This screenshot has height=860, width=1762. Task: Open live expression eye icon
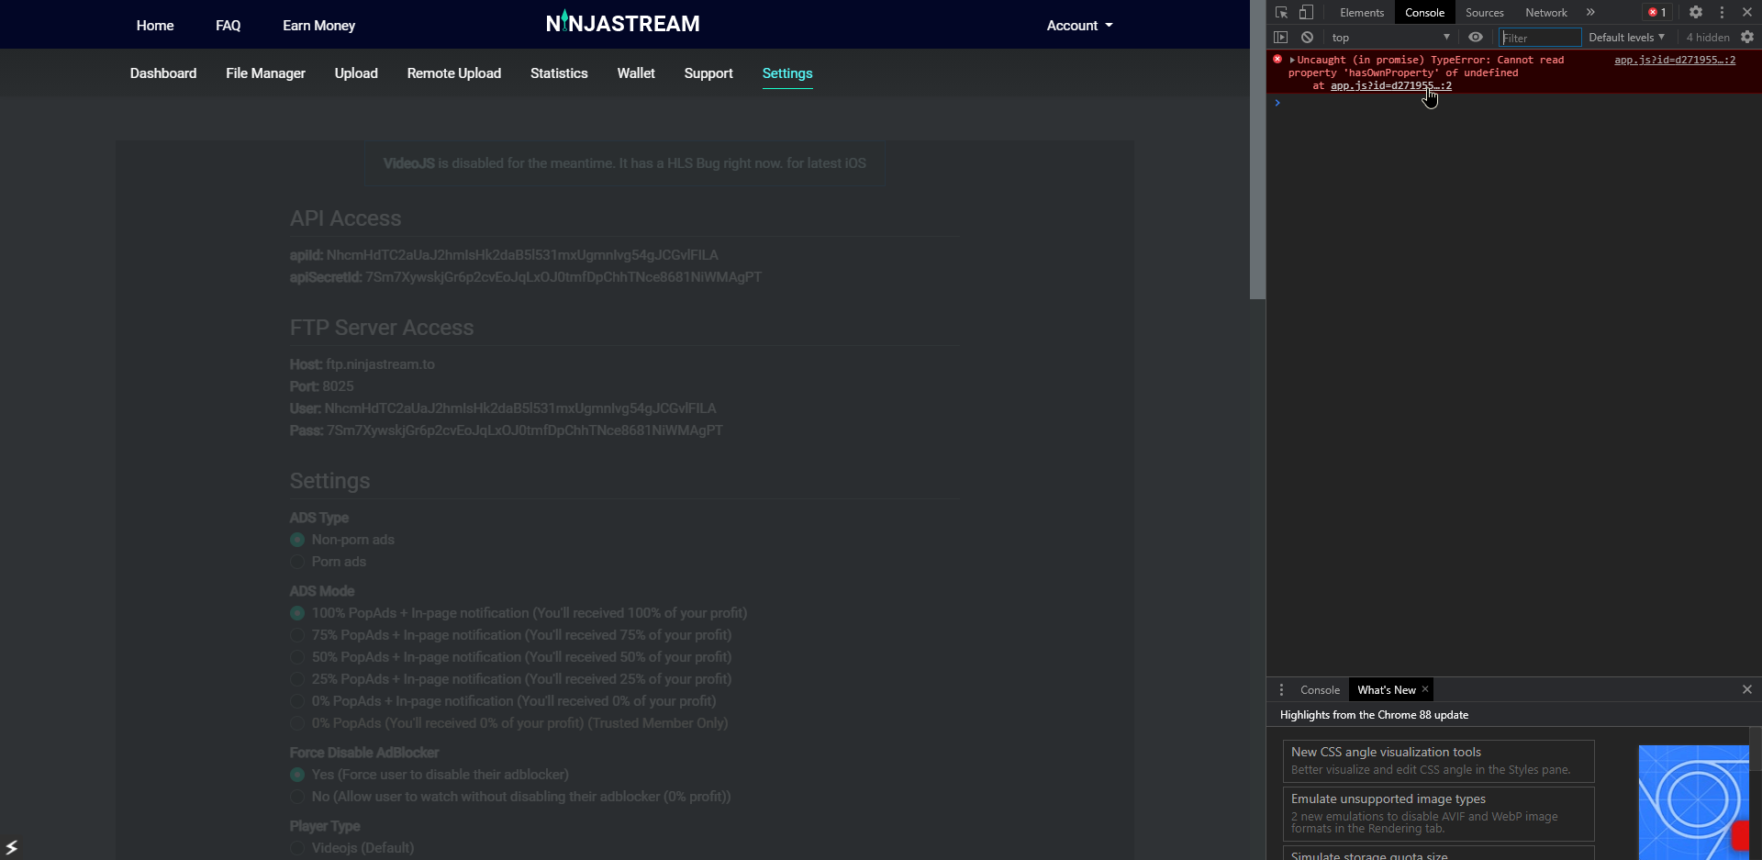pos(1476,38)
